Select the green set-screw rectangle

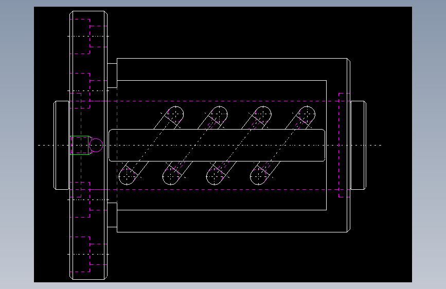click(x=80, y=146)
